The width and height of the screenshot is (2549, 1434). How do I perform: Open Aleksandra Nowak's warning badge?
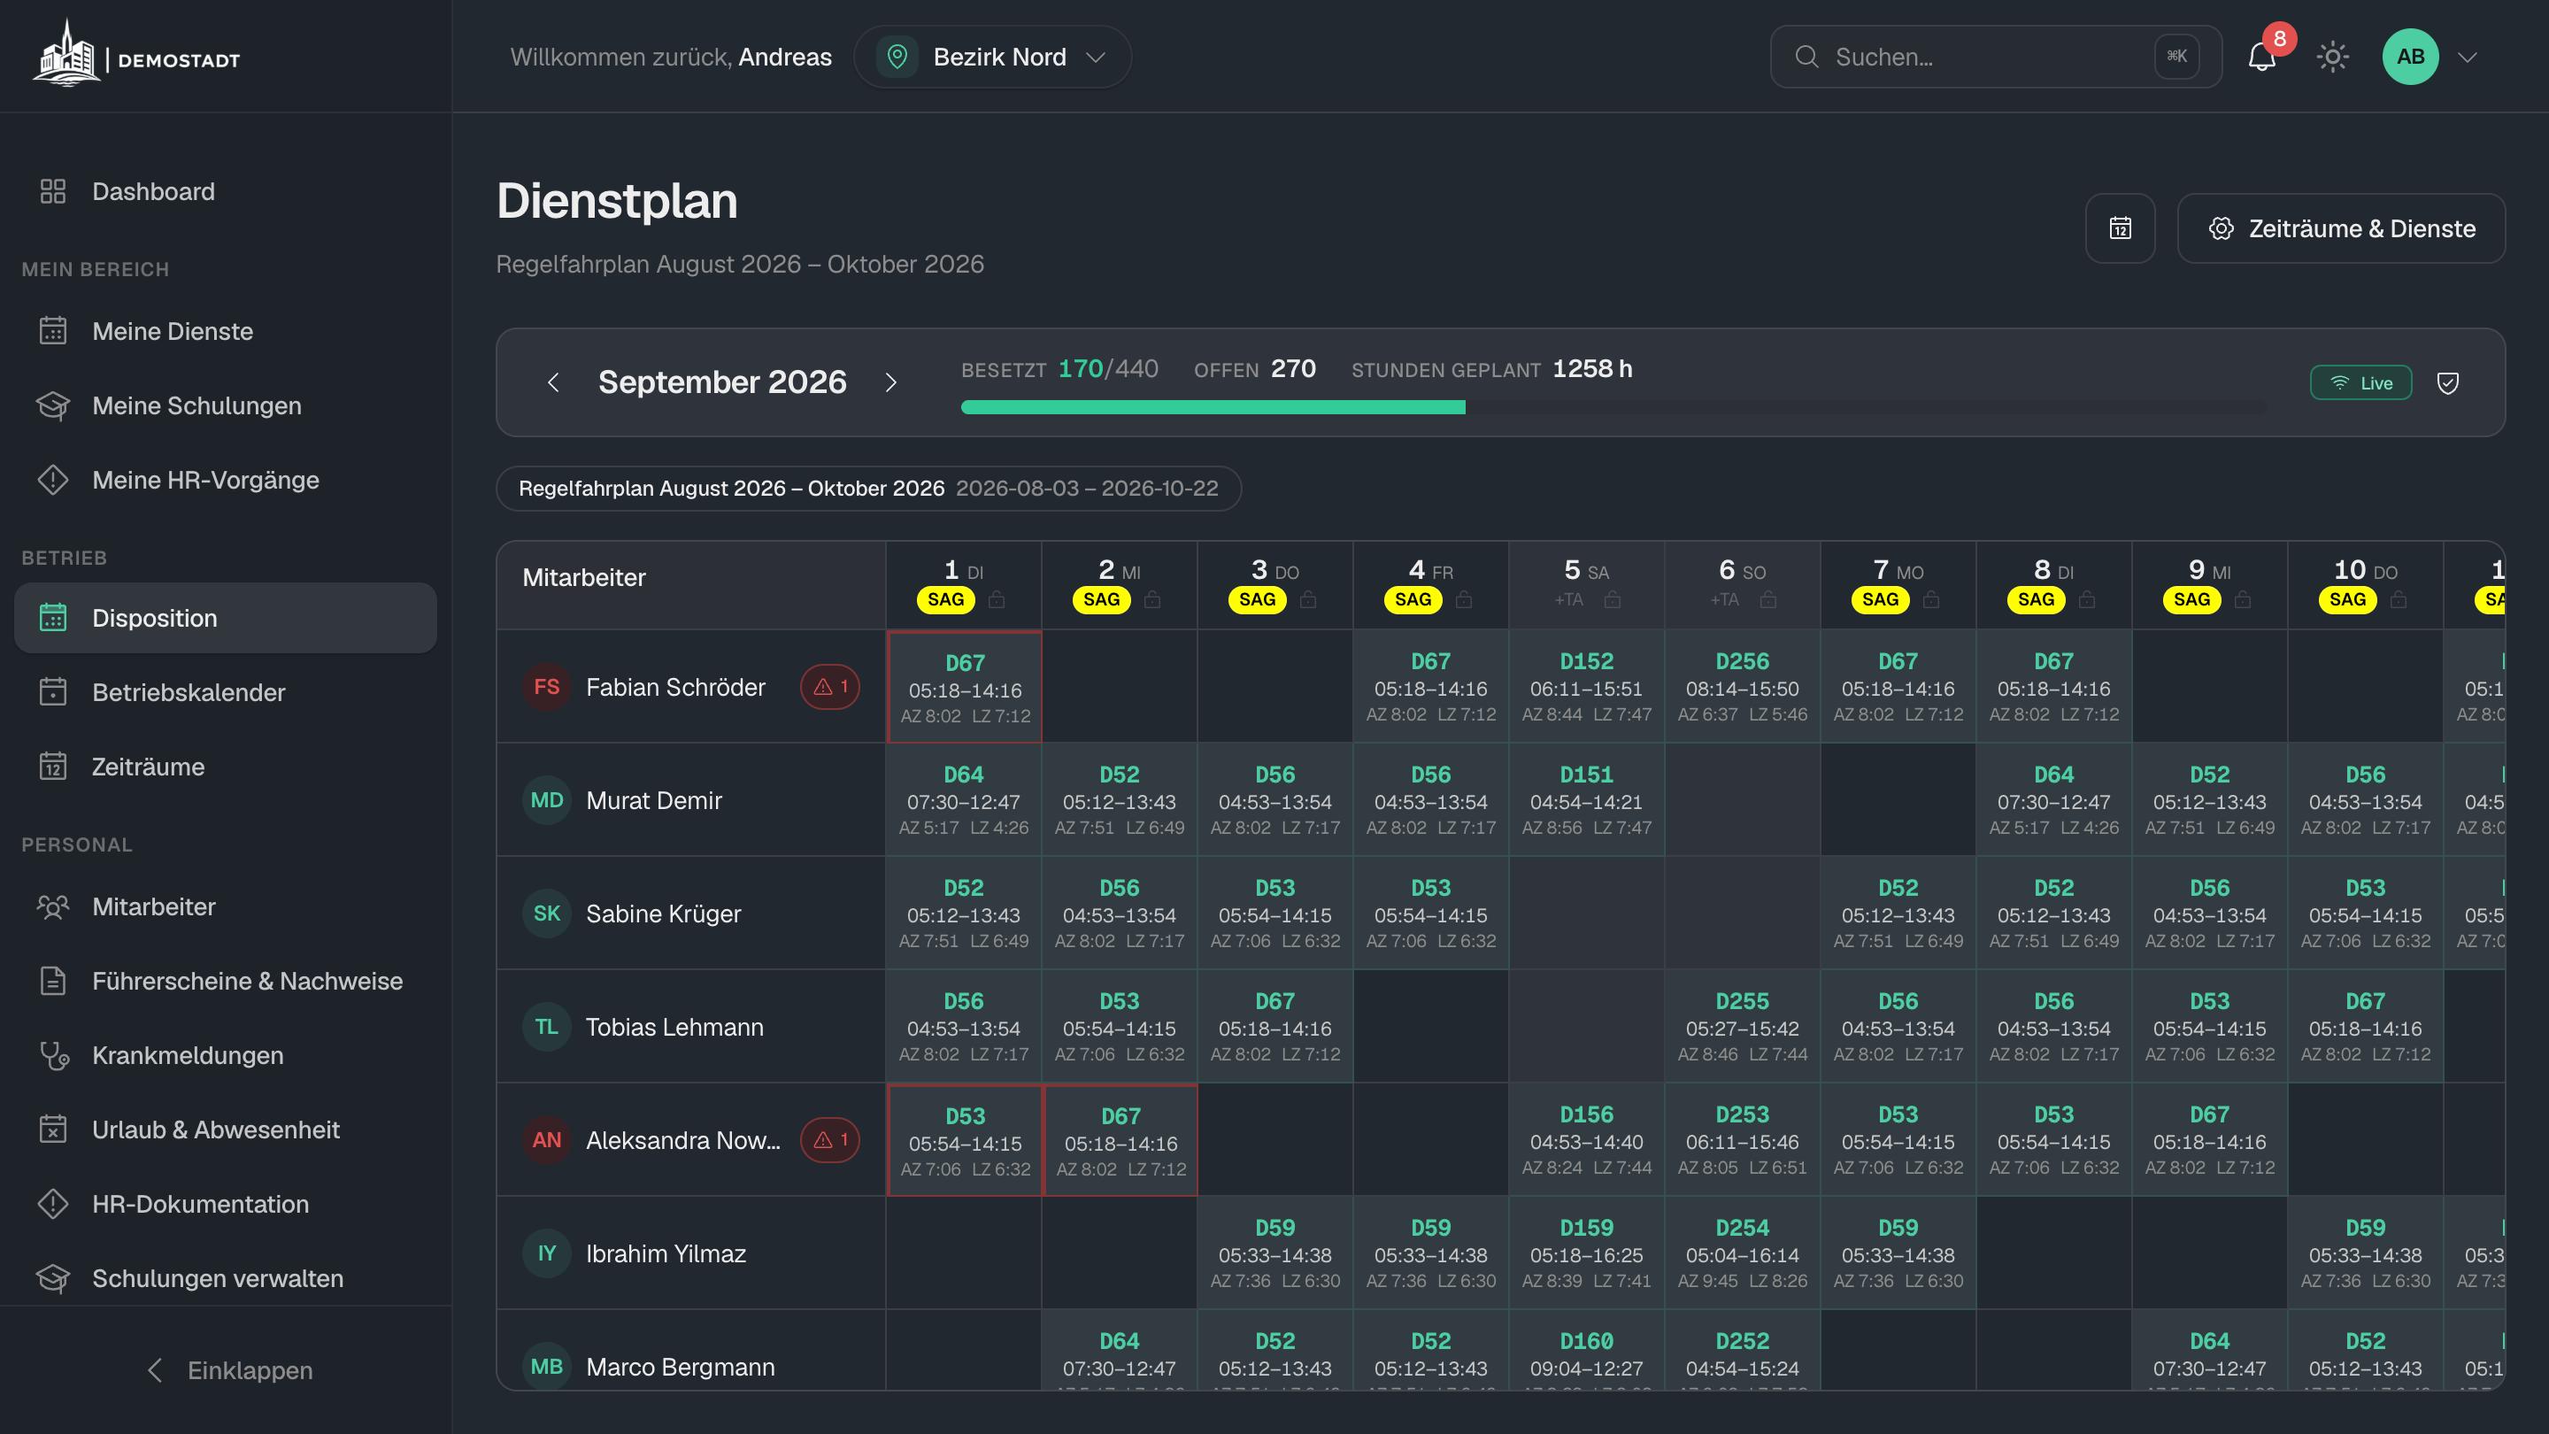click(x=829, y=1139)
